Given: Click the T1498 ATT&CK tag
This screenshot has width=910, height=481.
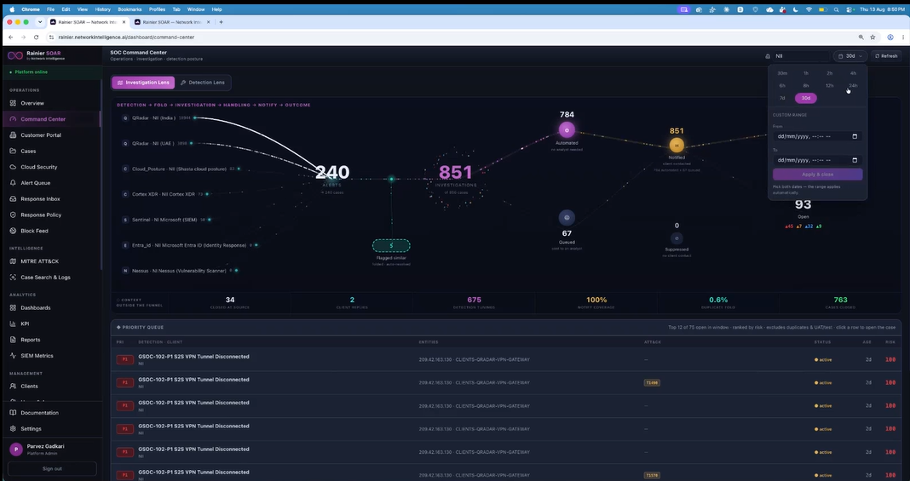Looking at the screenshot, I should [x=652, y=382].
